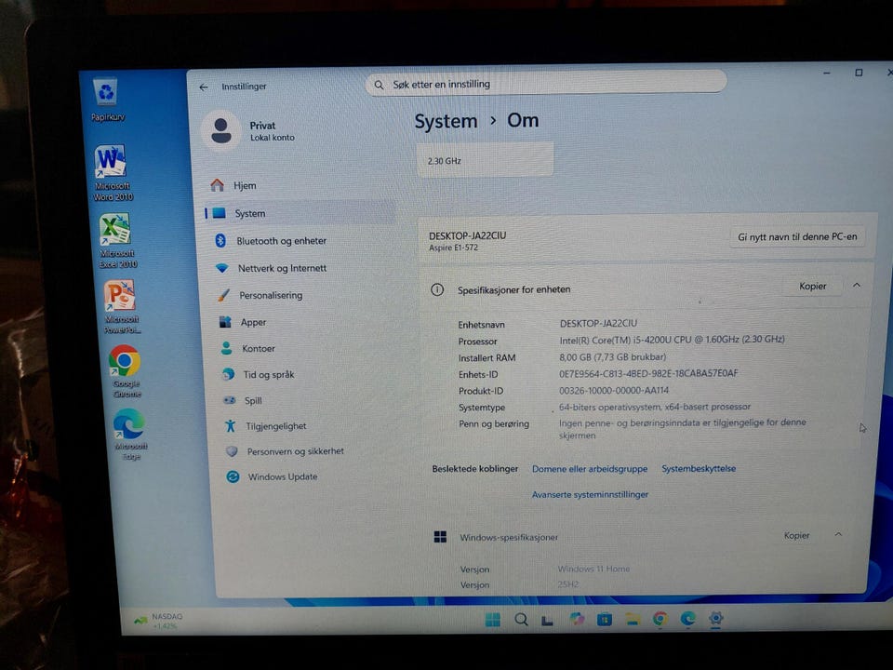Copy Windows specs with the lower Kopier button
Viewport: 893px width, 670px height.
tap(796, 536)
